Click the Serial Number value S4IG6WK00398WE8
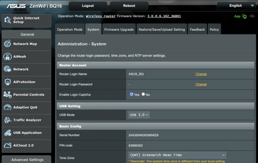 pos(143,135)
